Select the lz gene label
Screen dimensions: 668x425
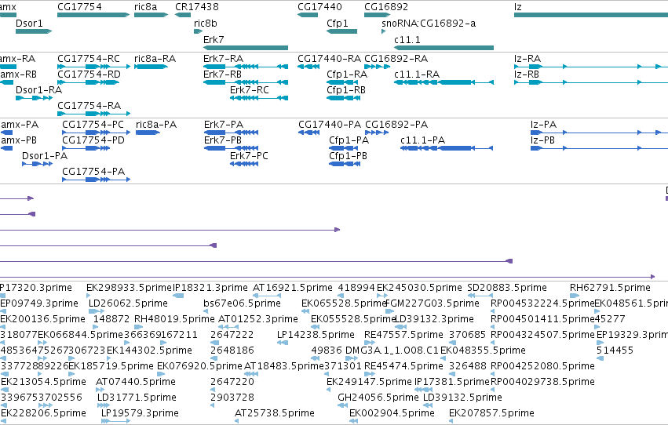[x=517, y=7]
